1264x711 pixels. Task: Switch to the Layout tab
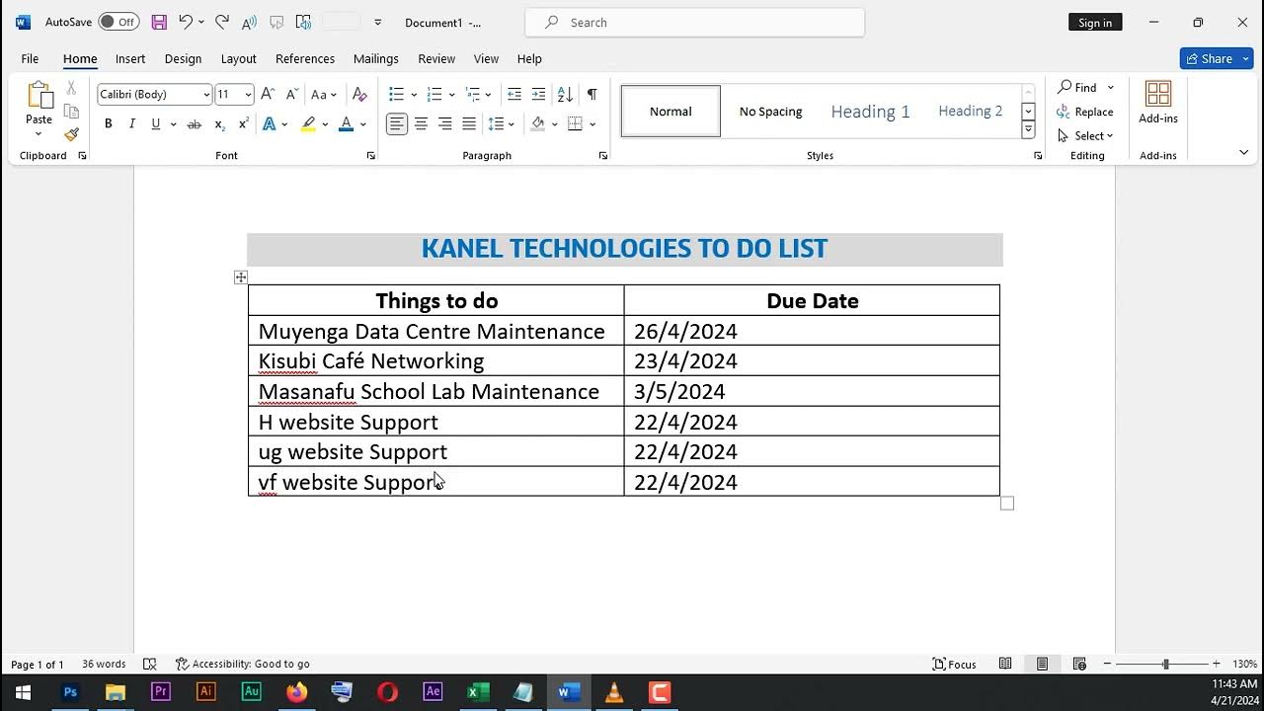click(x=238, y=58)
